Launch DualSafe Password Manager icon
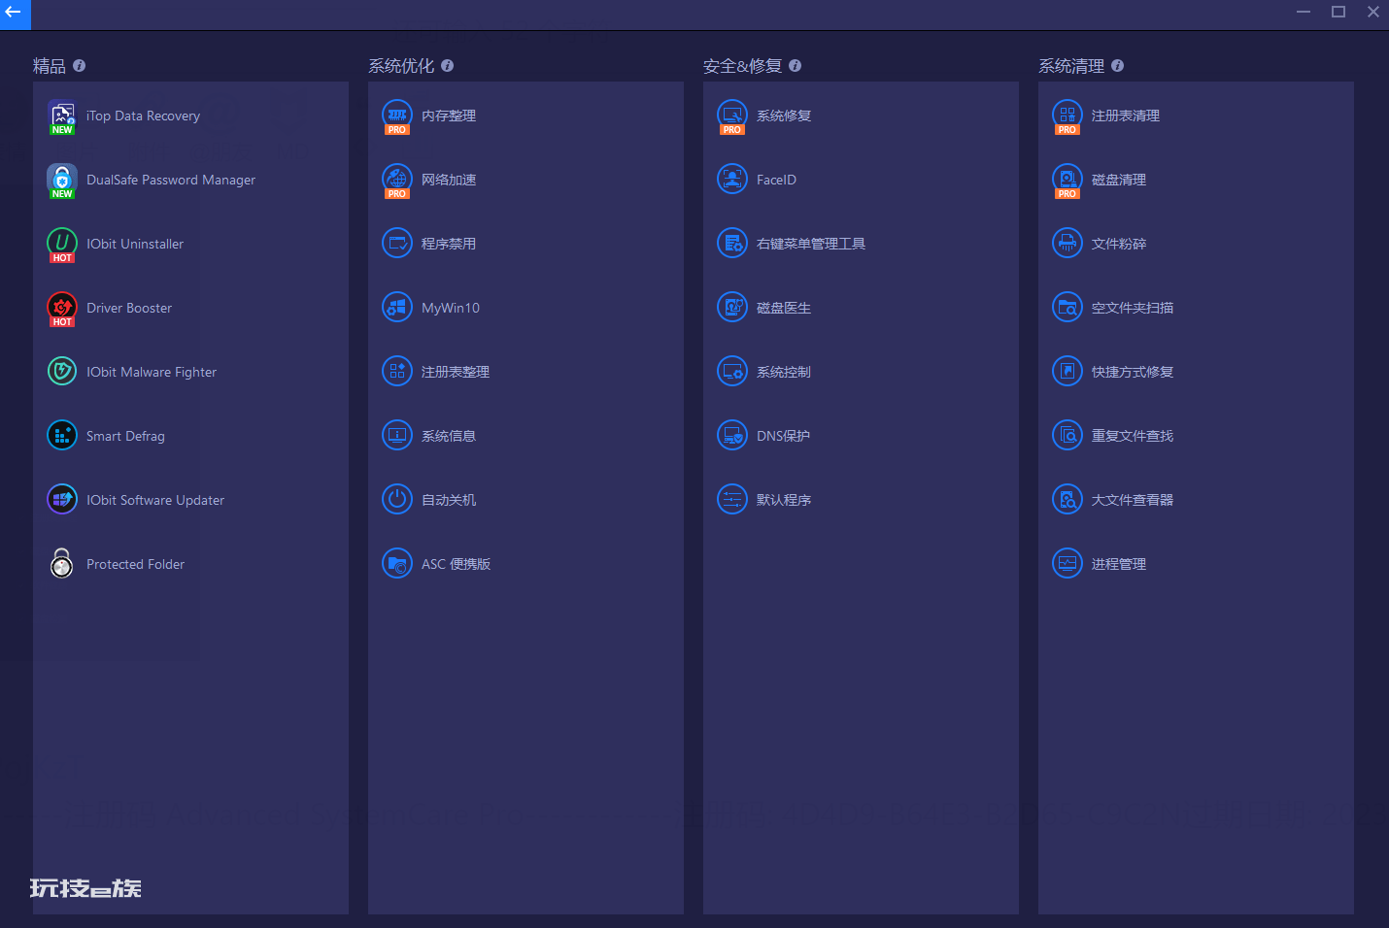Viewport: 1389px width, 928px height. click(62, 180)
